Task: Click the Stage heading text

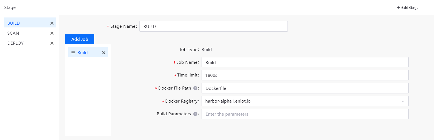Action: pyautogui.click(x=10, y=7)
